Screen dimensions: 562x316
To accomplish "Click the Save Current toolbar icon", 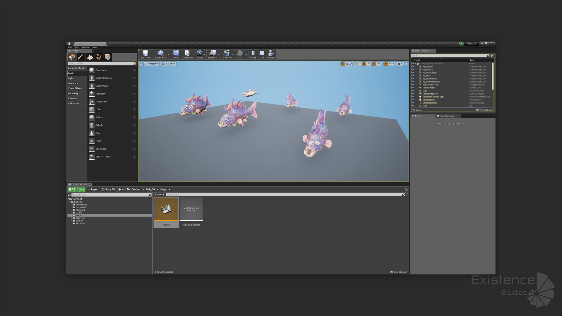I will tap(145, 54).
